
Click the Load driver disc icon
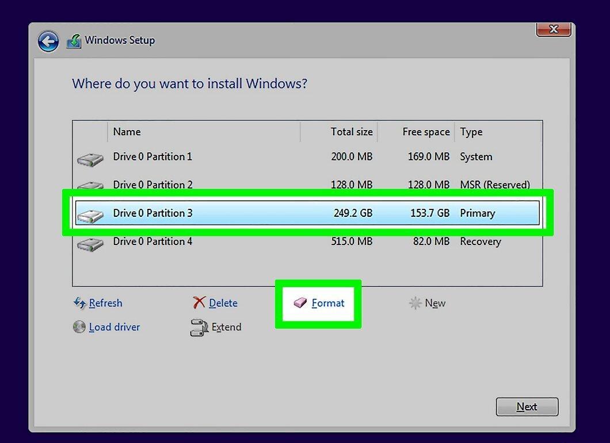point(79,327)
